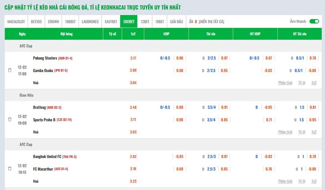Click trash icon for Bangkok United match
This screenshot has height=190, width=325.
10,169
